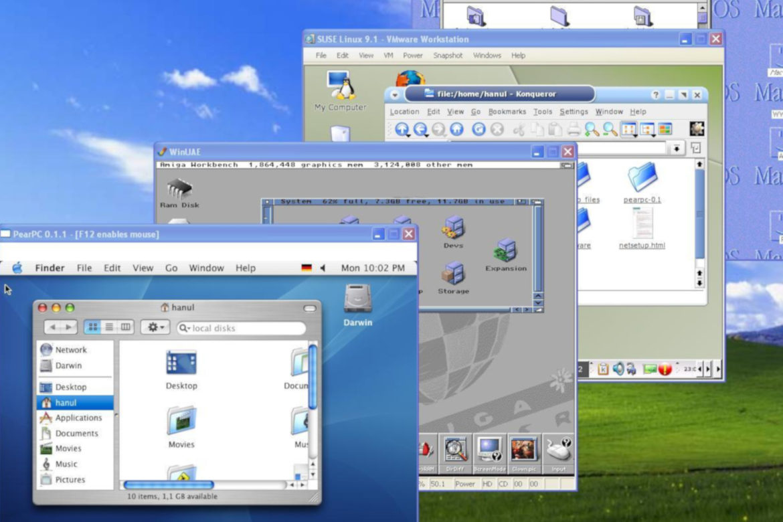
Task: Click the Mac menu bar volume speaker icon
Action: pyautogui.click(x=323, y=268)
